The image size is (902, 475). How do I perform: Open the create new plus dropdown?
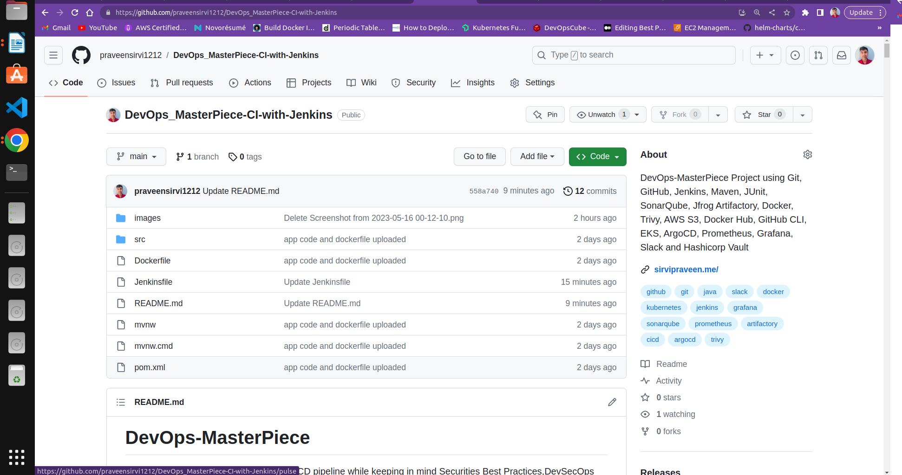(765, 55)
